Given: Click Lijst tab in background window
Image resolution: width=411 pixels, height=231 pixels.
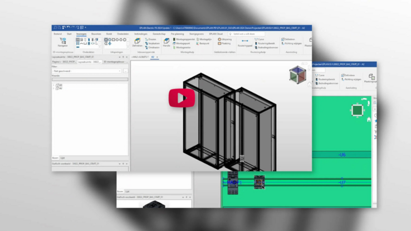Looking at the screenshot, I should click(127, 191).
